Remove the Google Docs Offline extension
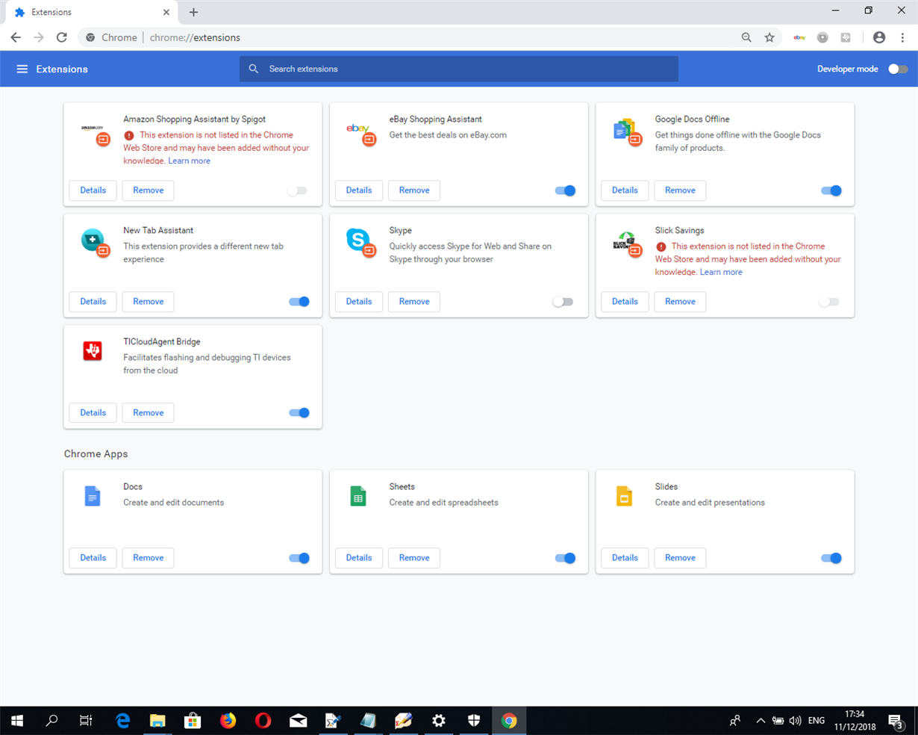Viewport: 918px width, 735px height. [680, 190]
